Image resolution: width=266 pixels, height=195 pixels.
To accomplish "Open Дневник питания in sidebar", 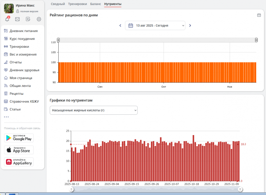I will pyautogui.click(x=23, y=31).
